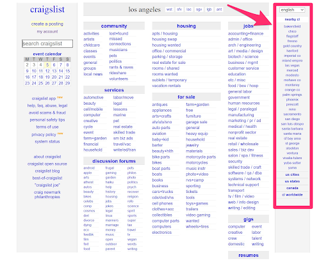Go to my account
This screenshot has height=262, width=328.
47,31
